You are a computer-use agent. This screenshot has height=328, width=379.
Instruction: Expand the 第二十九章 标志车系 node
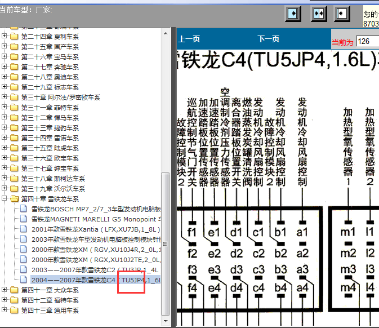coord(4,87)
